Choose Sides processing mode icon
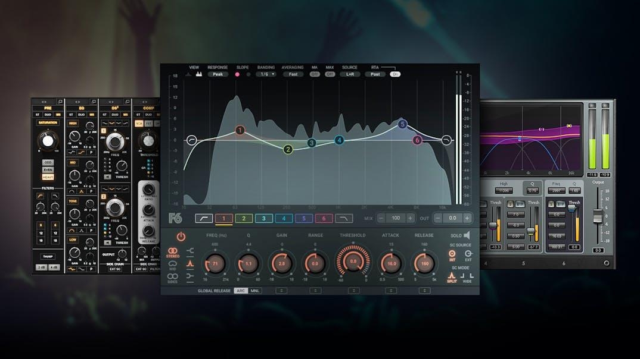 pyautogui.click(x=172, y=276)
